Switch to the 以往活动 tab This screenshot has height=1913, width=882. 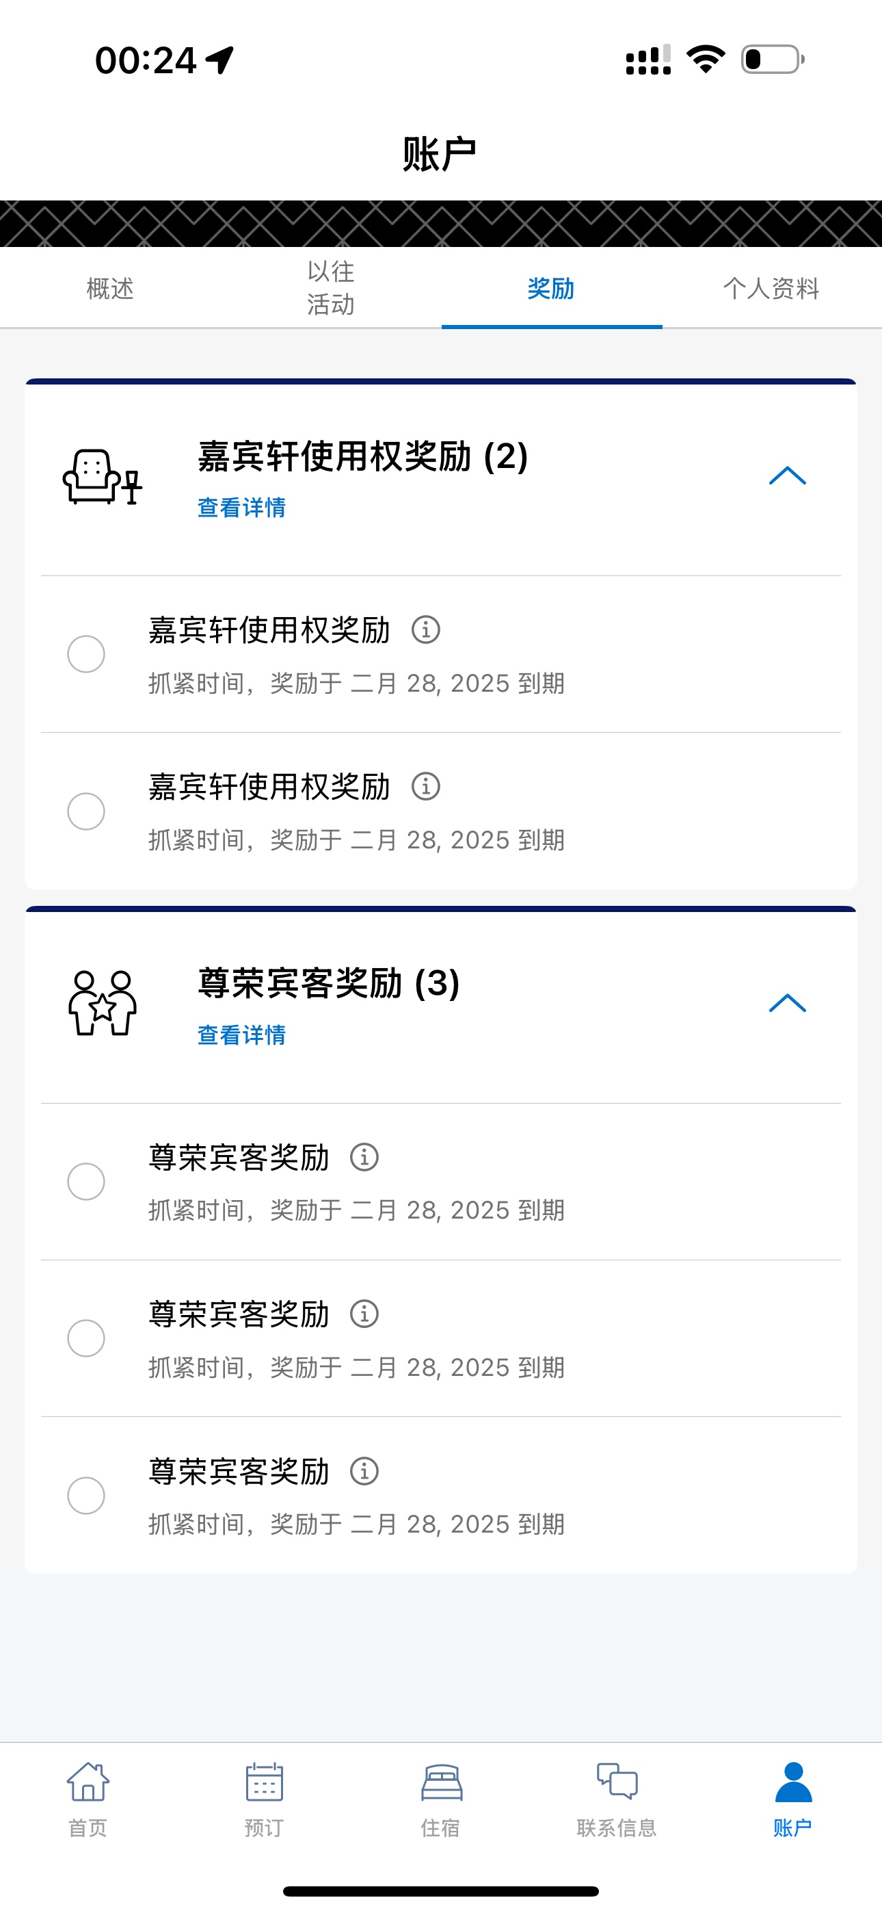331,288
